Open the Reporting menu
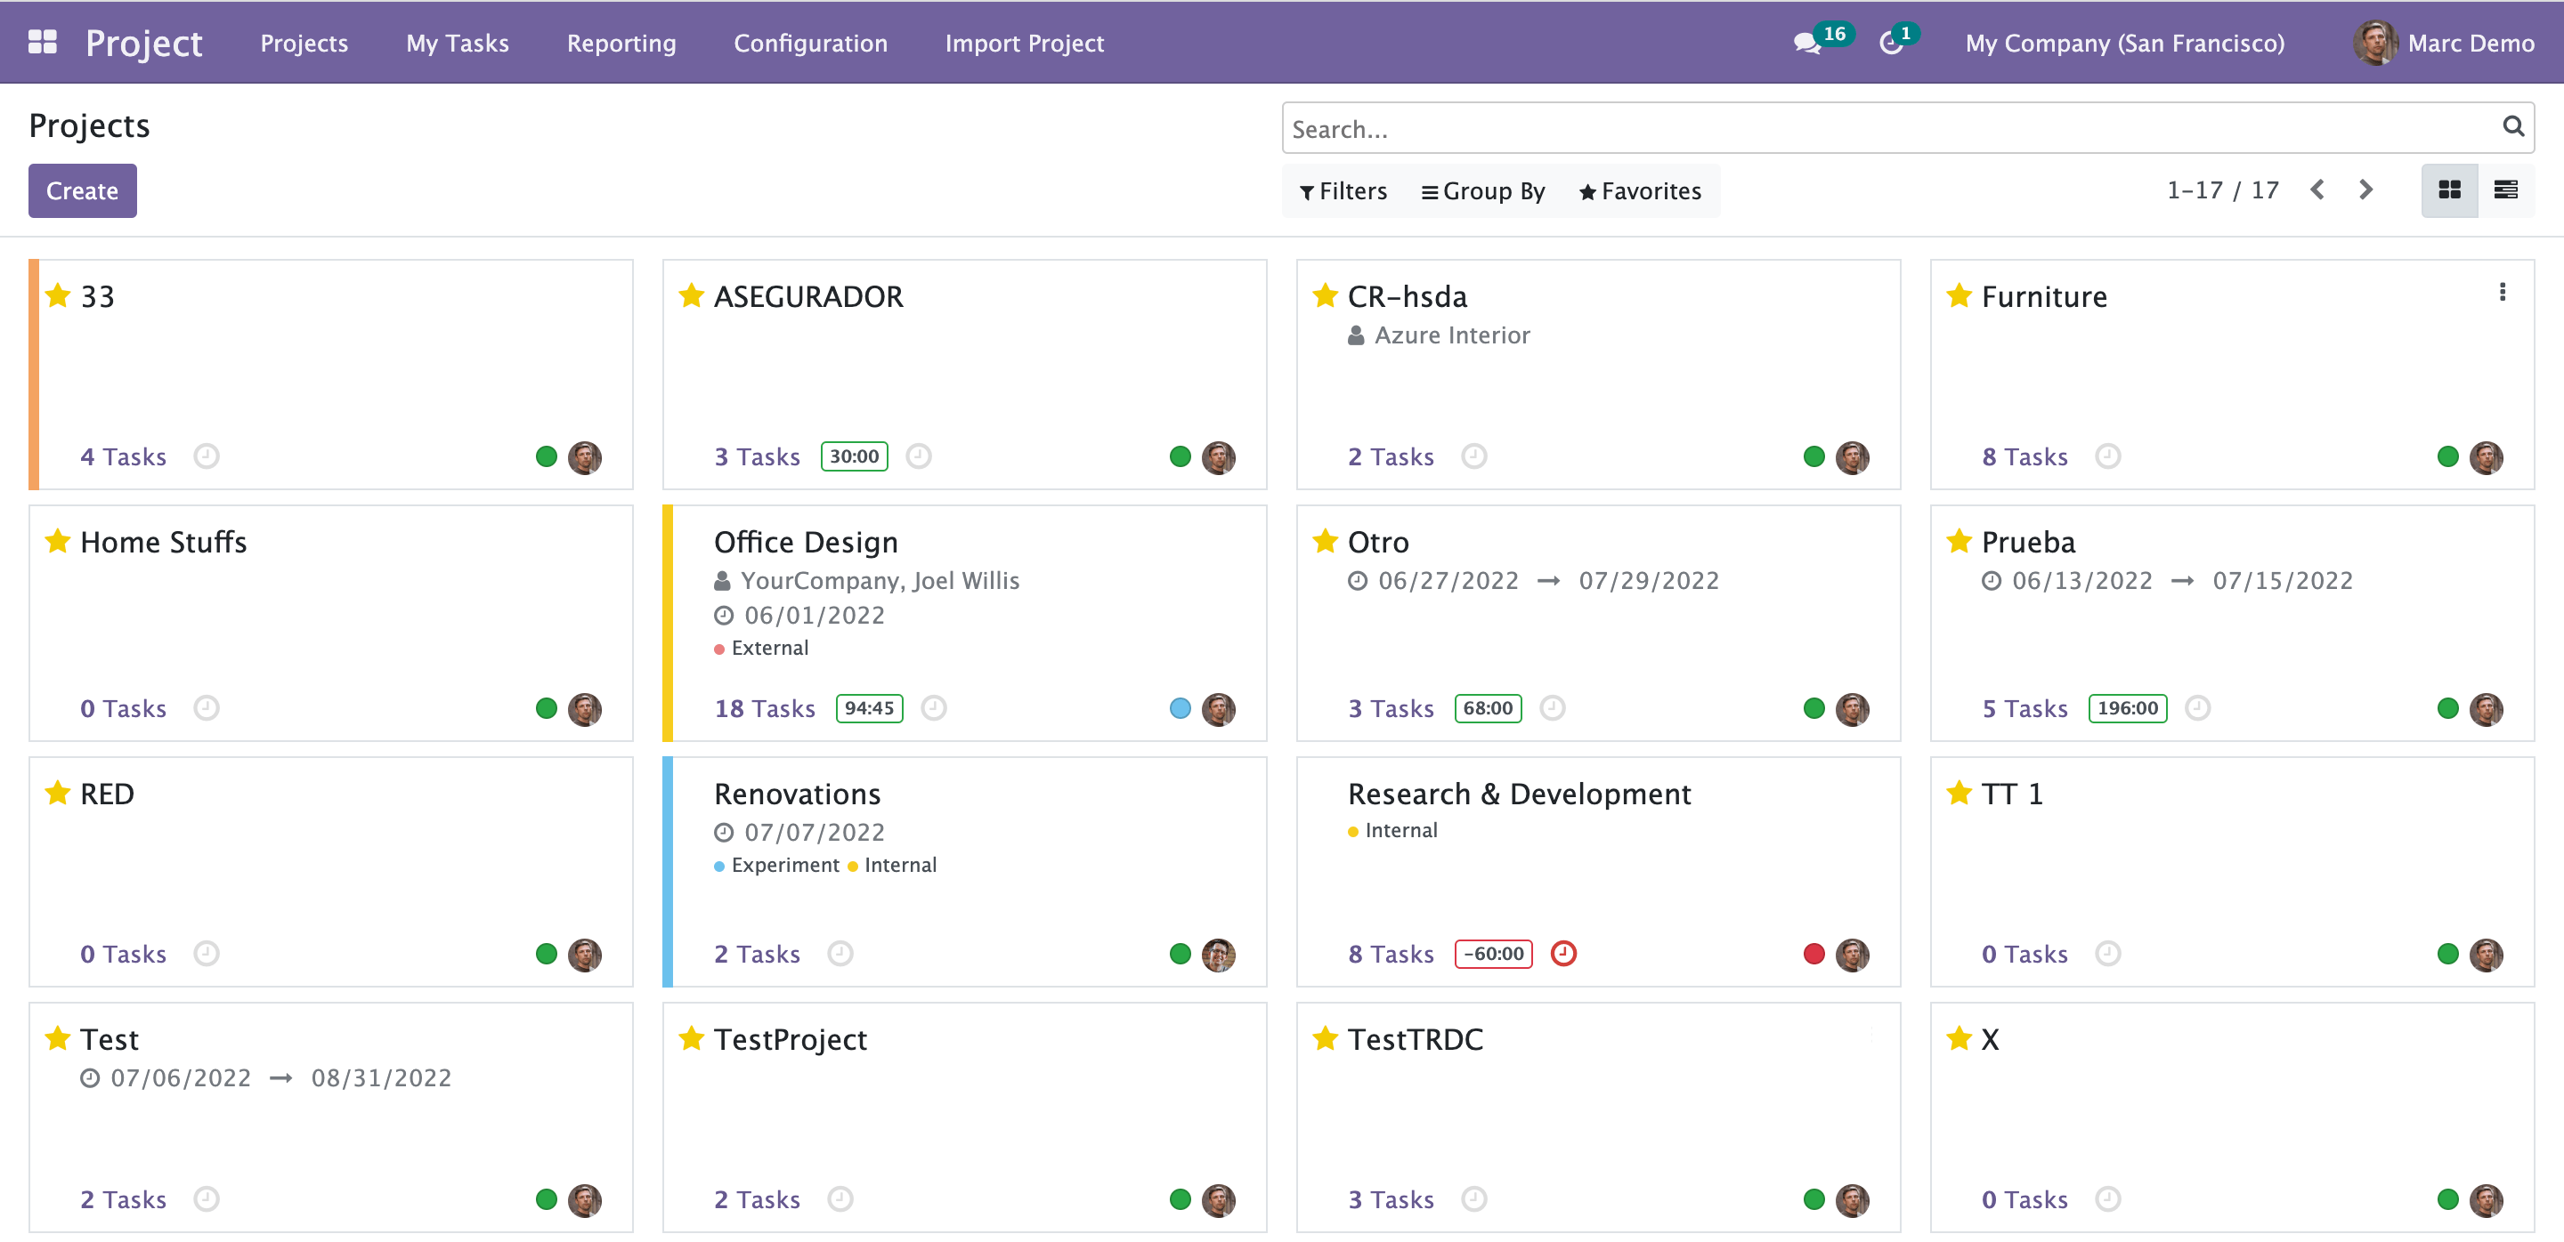This screenshot has width=2564, height=1242. pyautogui.click(x=621, y=43)
